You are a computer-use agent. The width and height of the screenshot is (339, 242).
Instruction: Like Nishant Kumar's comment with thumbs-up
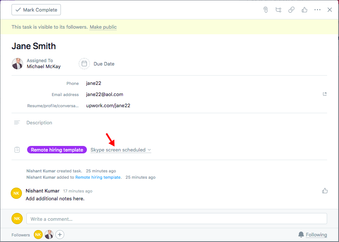(325, 191)
